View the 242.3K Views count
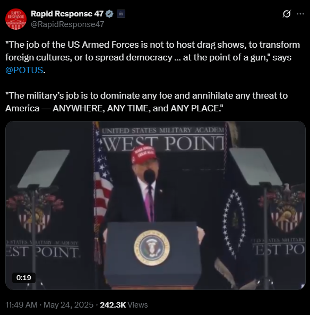 click(x=124, y=305)
